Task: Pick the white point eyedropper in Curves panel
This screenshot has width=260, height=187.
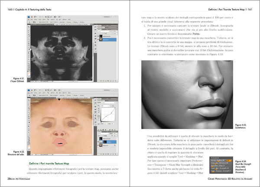Action: coord(99,112)
